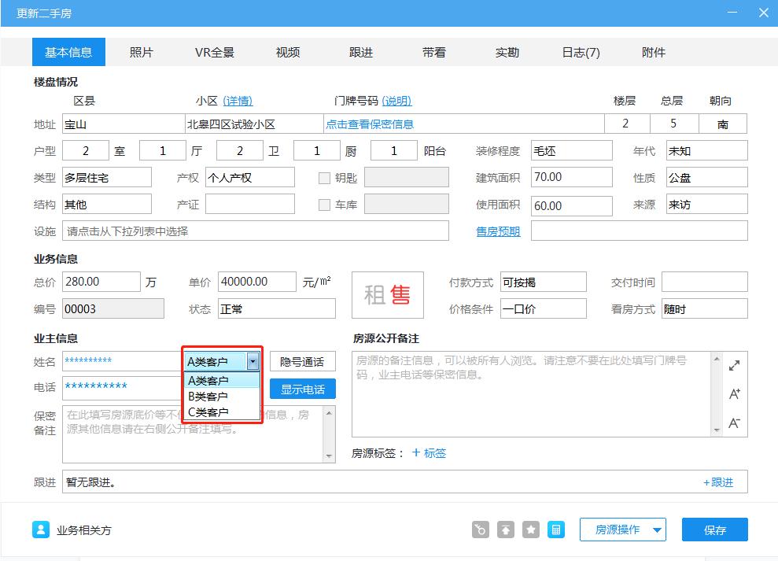Click the 显示电话 button

302,389
